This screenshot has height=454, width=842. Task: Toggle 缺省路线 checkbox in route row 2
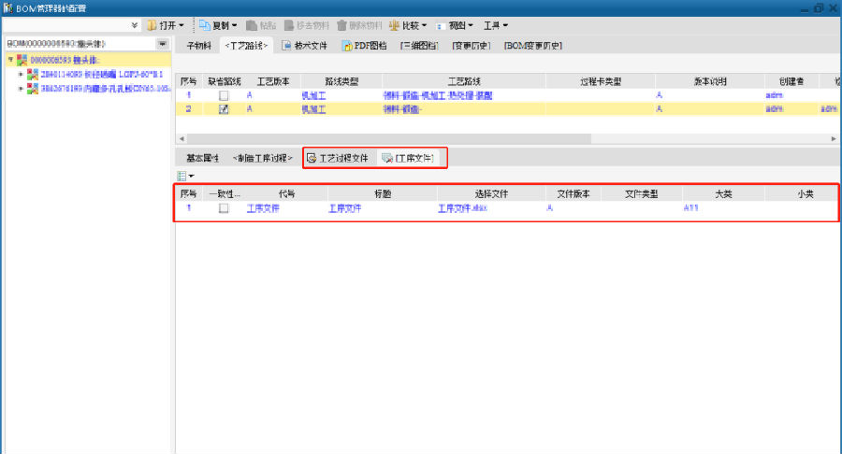224,109
